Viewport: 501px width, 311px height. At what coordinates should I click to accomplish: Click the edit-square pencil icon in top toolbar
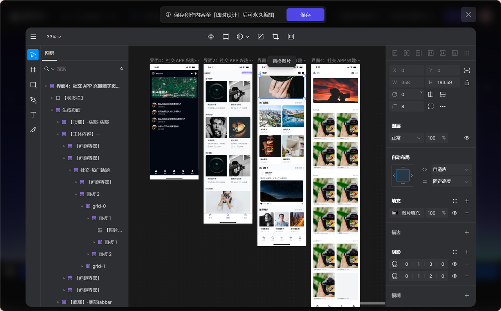coord(261,37)
